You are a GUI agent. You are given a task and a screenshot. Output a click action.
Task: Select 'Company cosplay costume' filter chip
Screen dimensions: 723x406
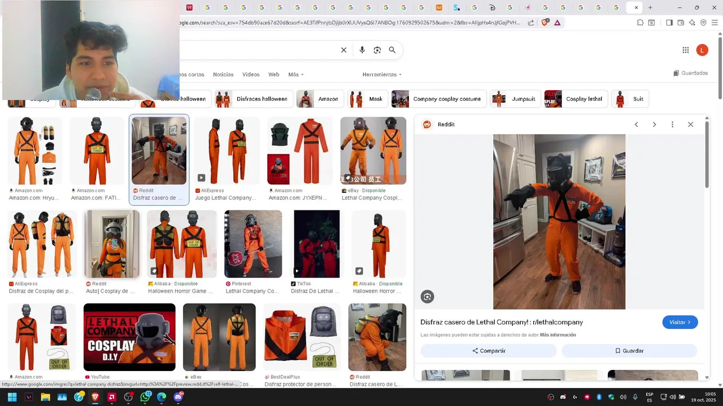pos(438,99)
